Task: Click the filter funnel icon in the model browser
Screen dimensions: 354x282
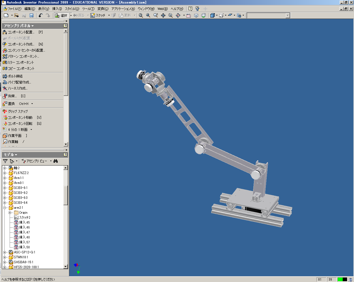Action: tap(5, 161)
